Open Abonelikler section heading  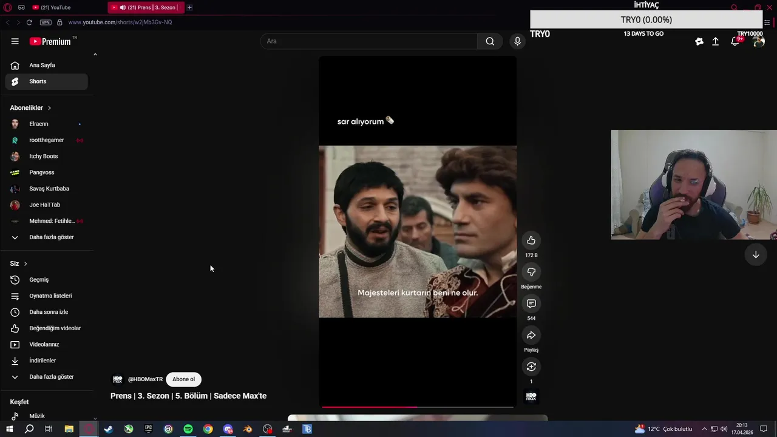(30, 108)
